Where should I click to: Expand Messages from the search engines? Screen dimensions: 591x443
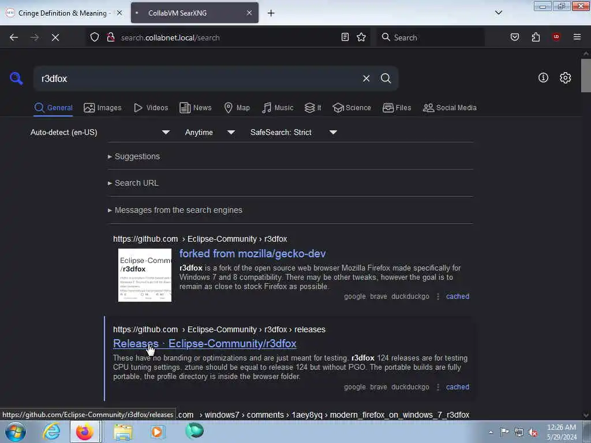[175, 210]
